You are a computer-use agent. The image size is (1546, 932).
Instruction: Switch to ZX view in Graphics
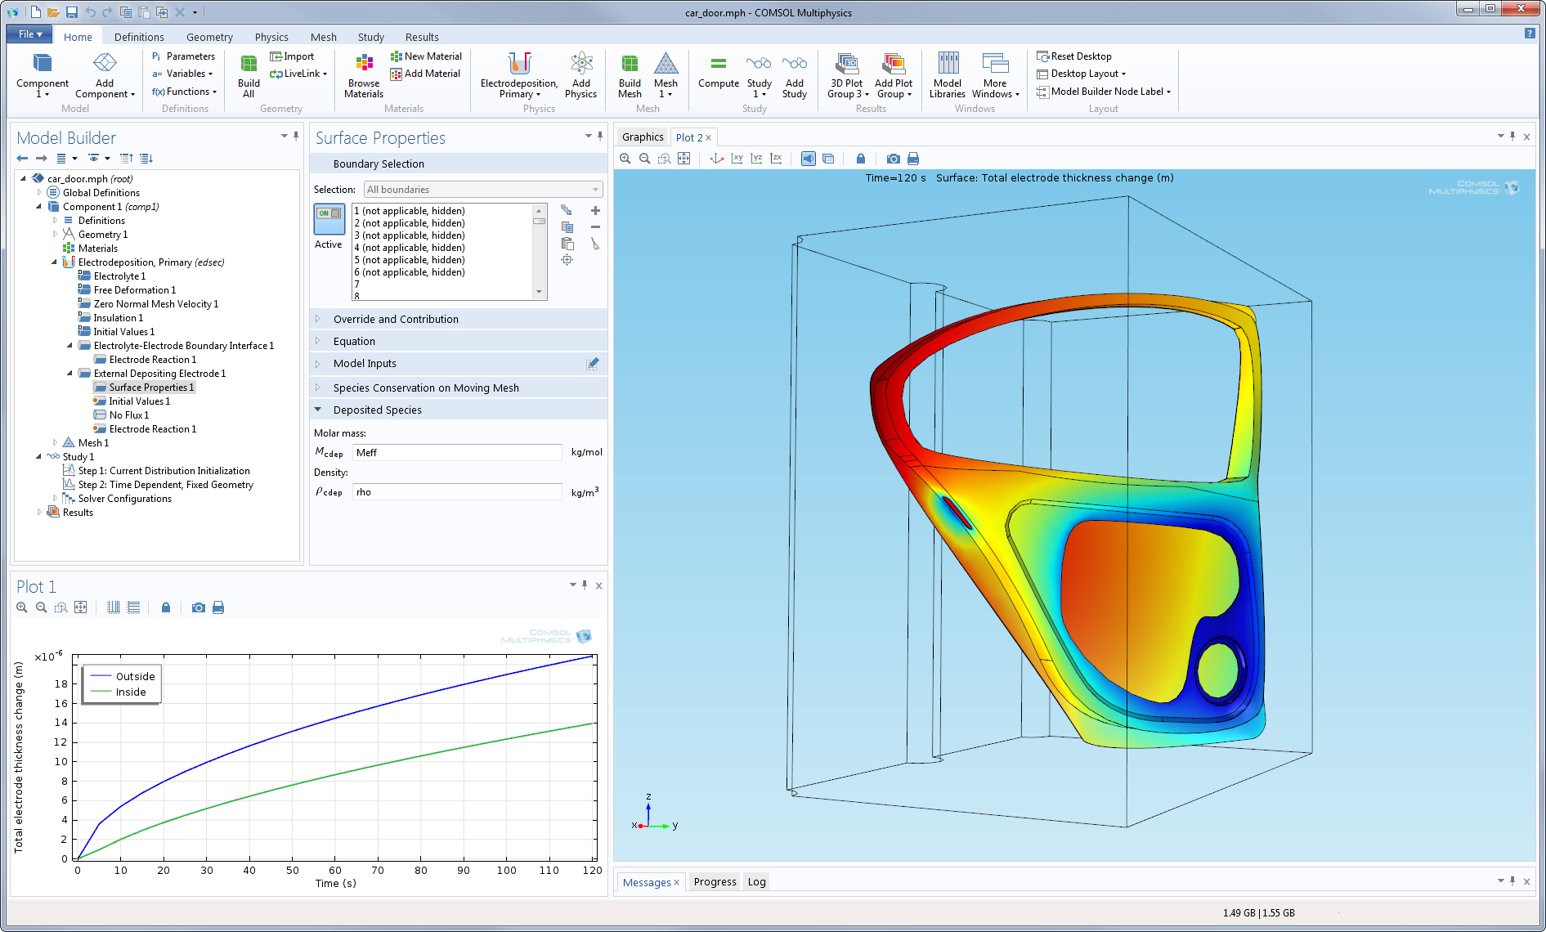tap(776, 159)
